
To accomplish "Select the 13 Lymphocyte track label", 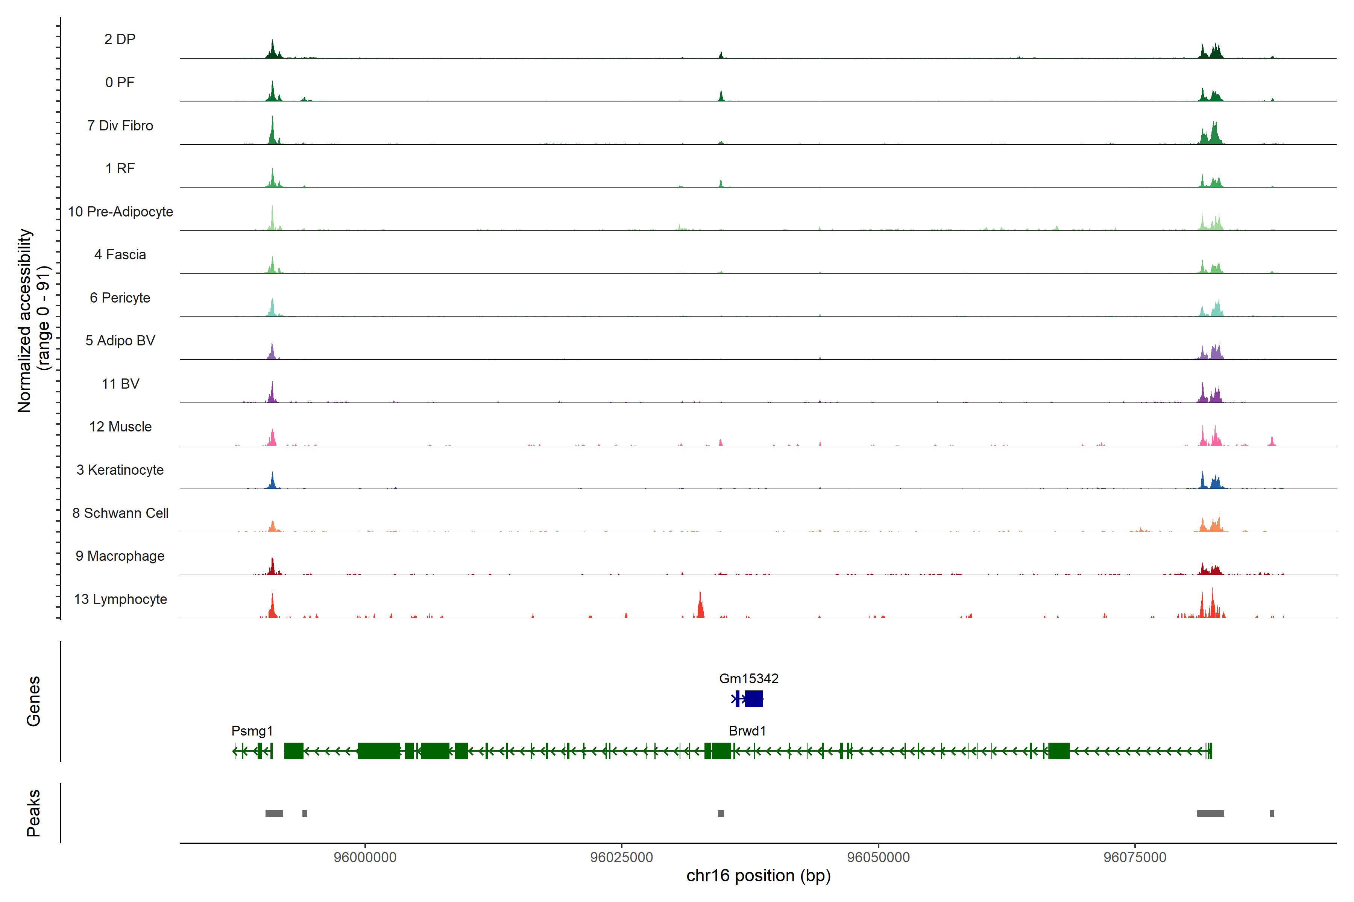I will [120, 599].
